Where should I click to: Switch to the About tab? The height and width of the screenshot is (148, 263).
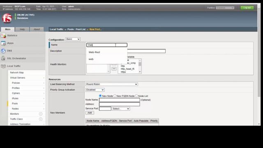click(37, 29)
